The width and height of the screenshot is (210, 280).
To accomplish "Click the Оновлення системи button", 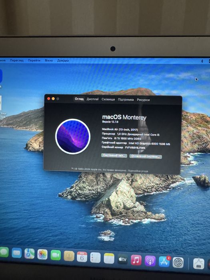I will coord(146,156).
